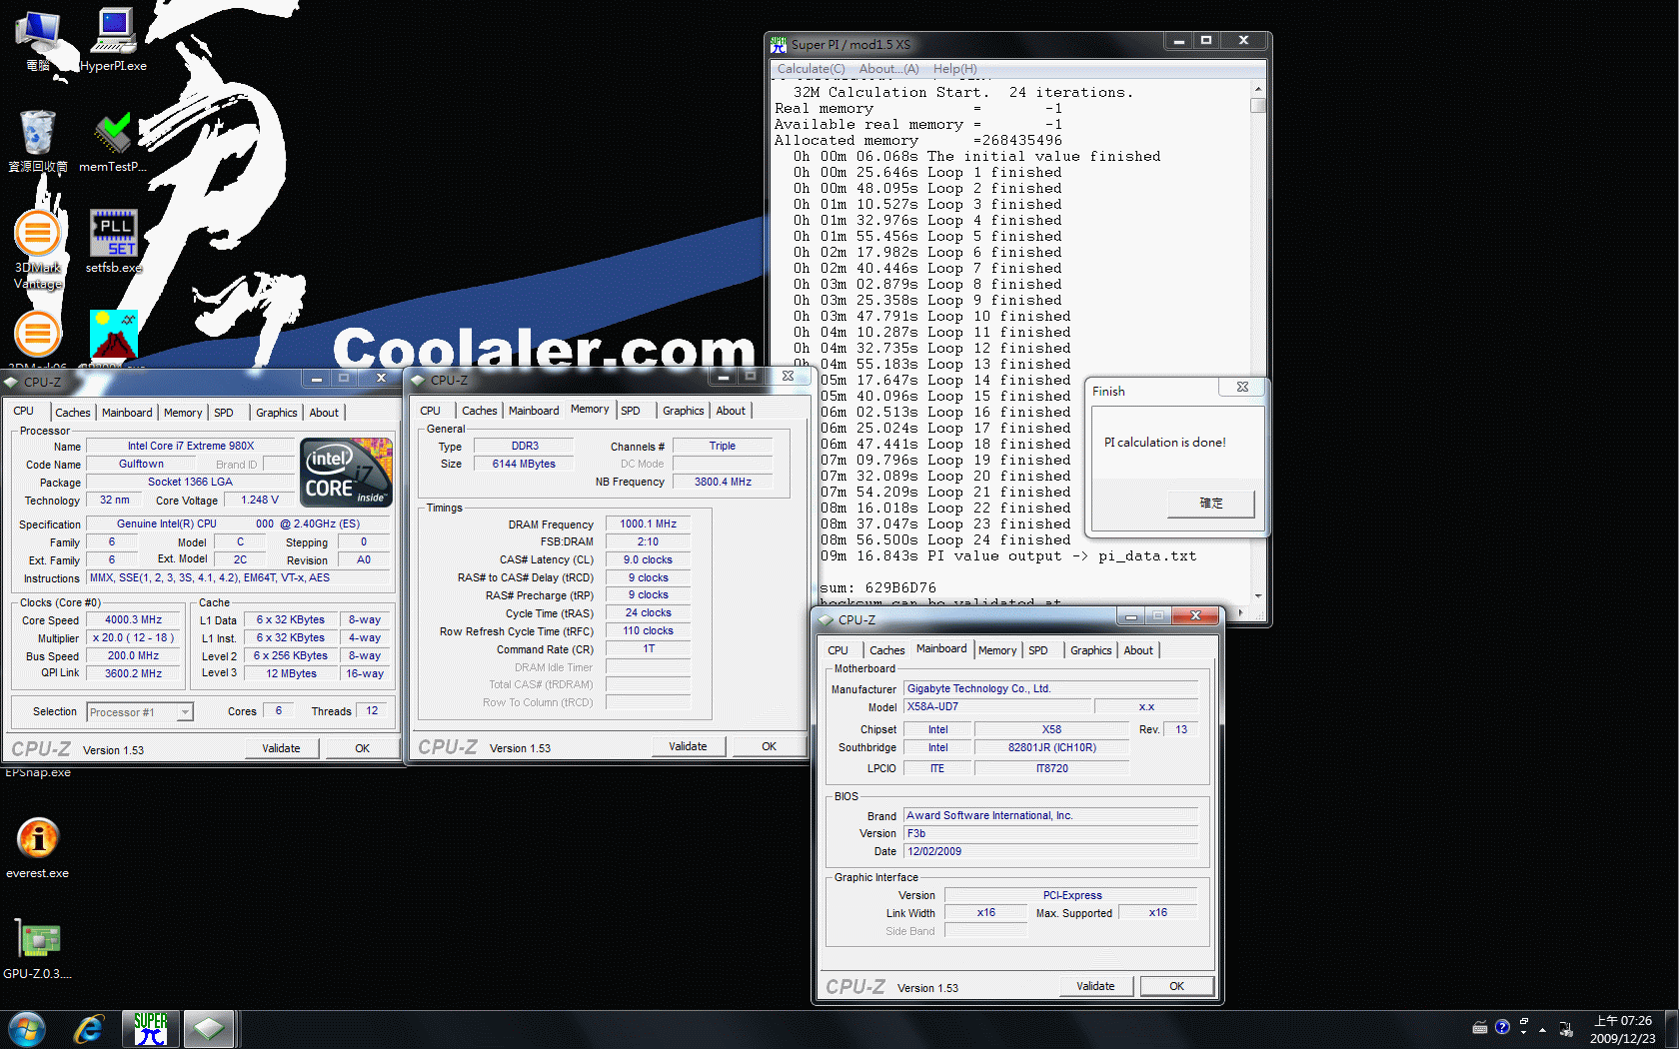Switch to Memory tab in Mainboard window
Image resolution: width=1679 pixels, height=1049 pixels.
996,650
